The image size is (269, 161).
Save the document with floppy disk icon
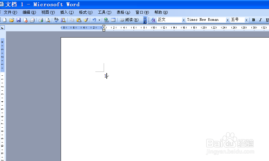pyautogui.click(x=19, y=20)
